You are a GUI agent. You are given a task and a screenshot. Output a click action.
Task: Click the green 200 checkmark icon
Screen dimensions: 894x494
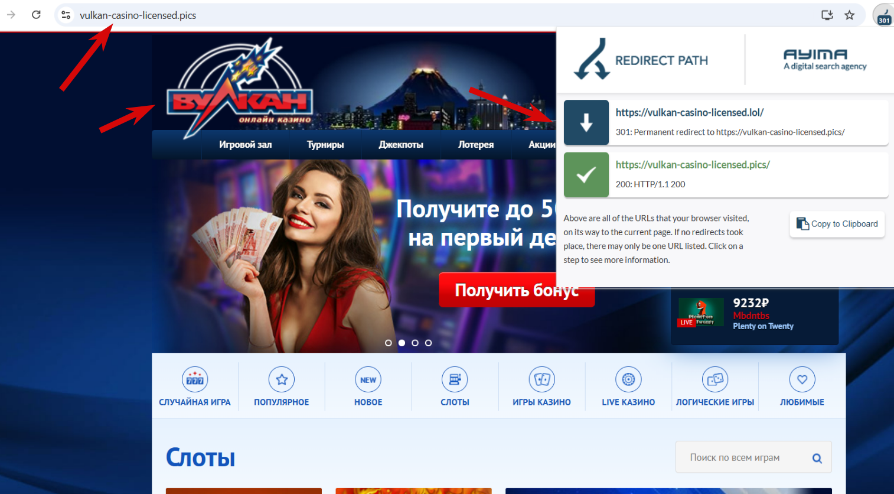586,175
